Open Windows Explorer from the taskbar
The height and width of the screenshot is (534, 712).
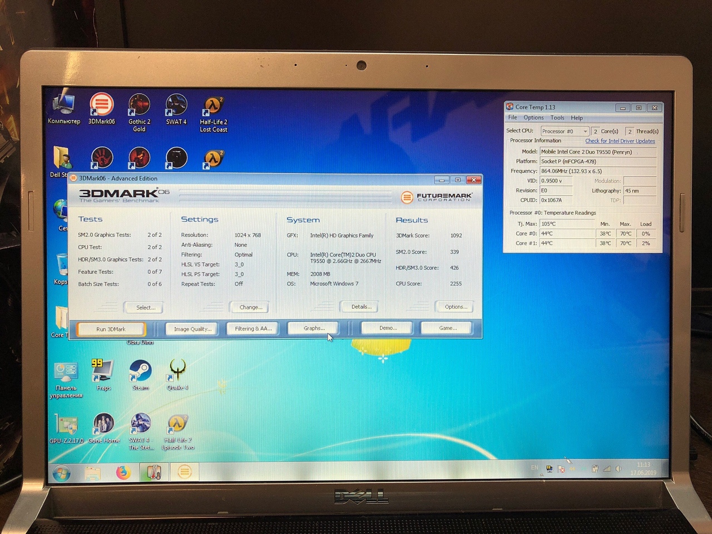[x=93, y=473]
